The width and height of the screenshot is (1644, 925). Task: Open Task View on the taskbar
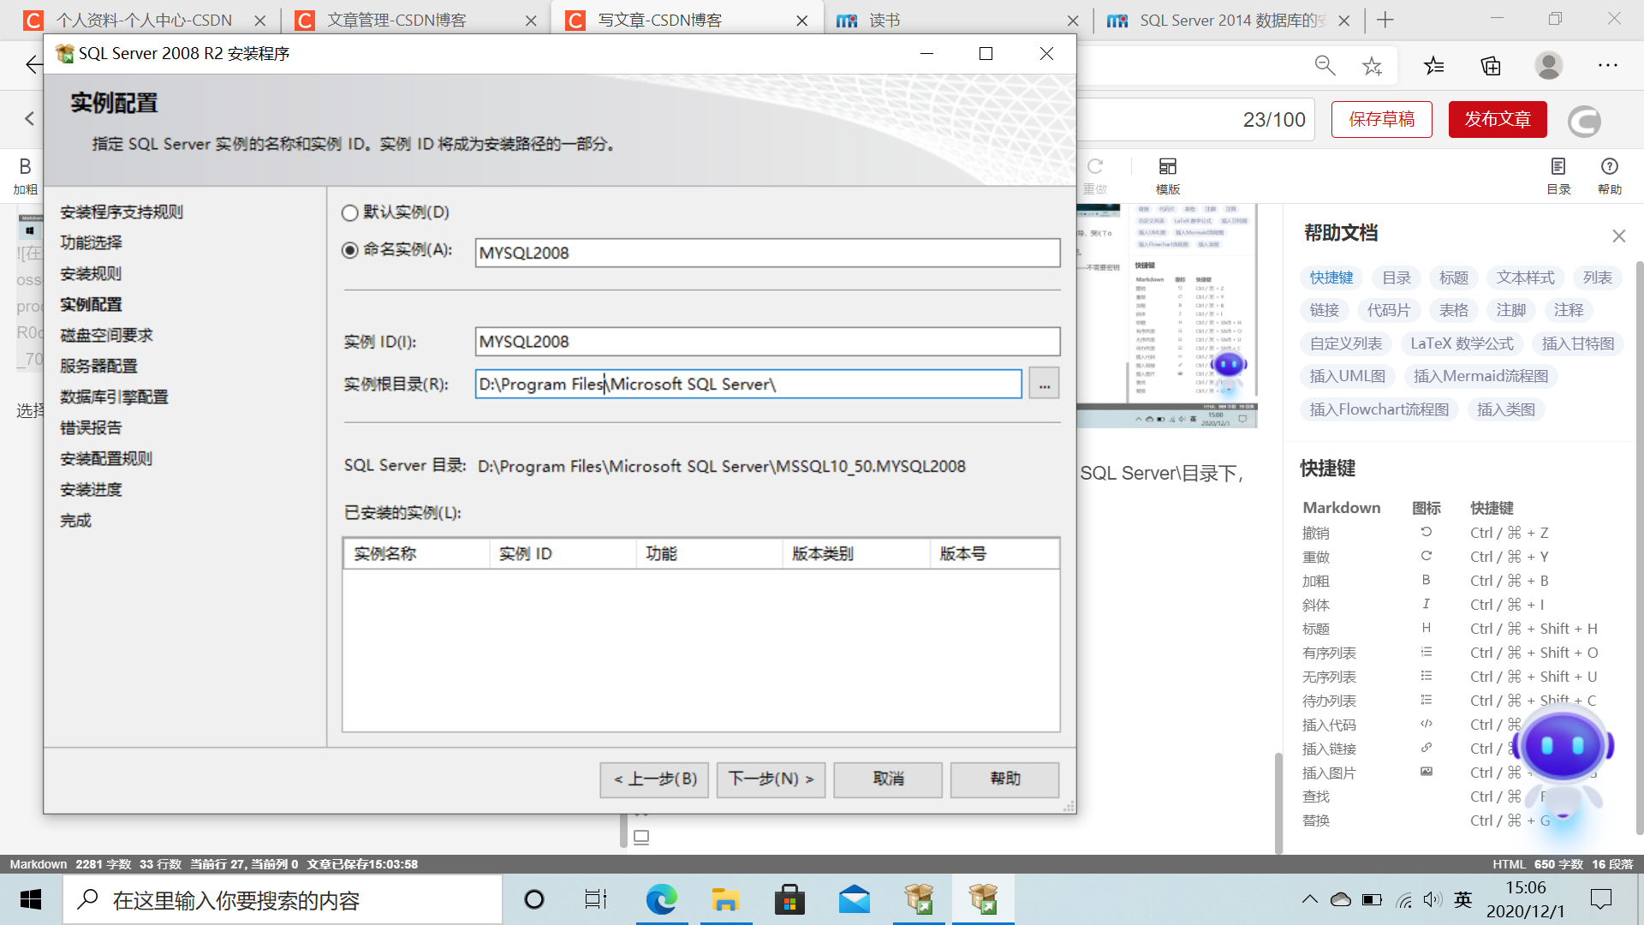point(596,899)
